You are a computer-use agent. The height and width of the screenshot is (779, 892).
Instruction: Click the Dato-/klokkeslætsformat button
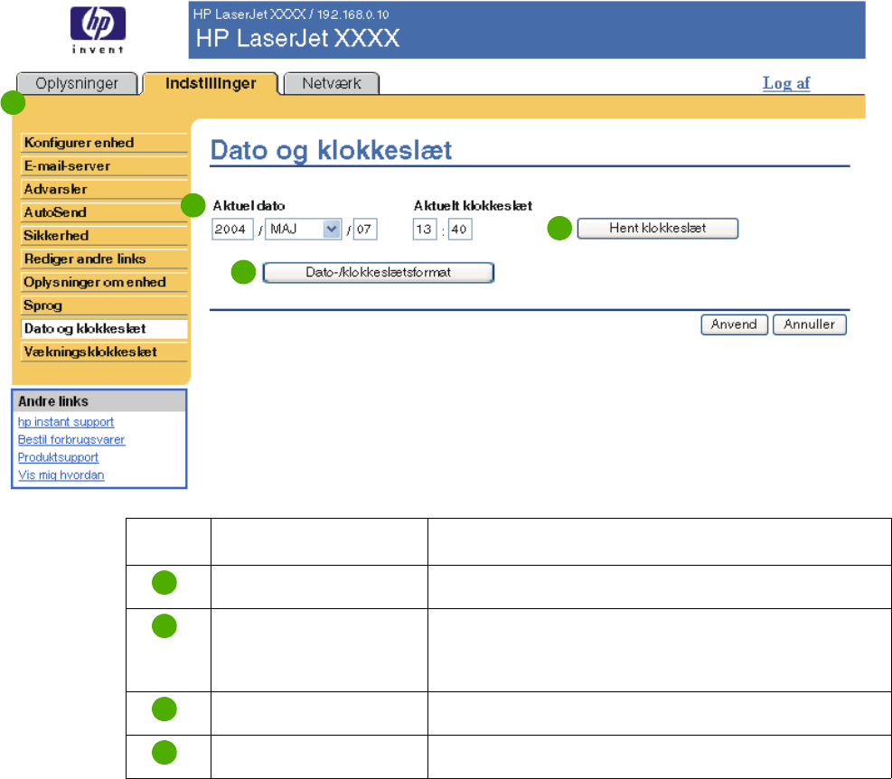(379, 273)
